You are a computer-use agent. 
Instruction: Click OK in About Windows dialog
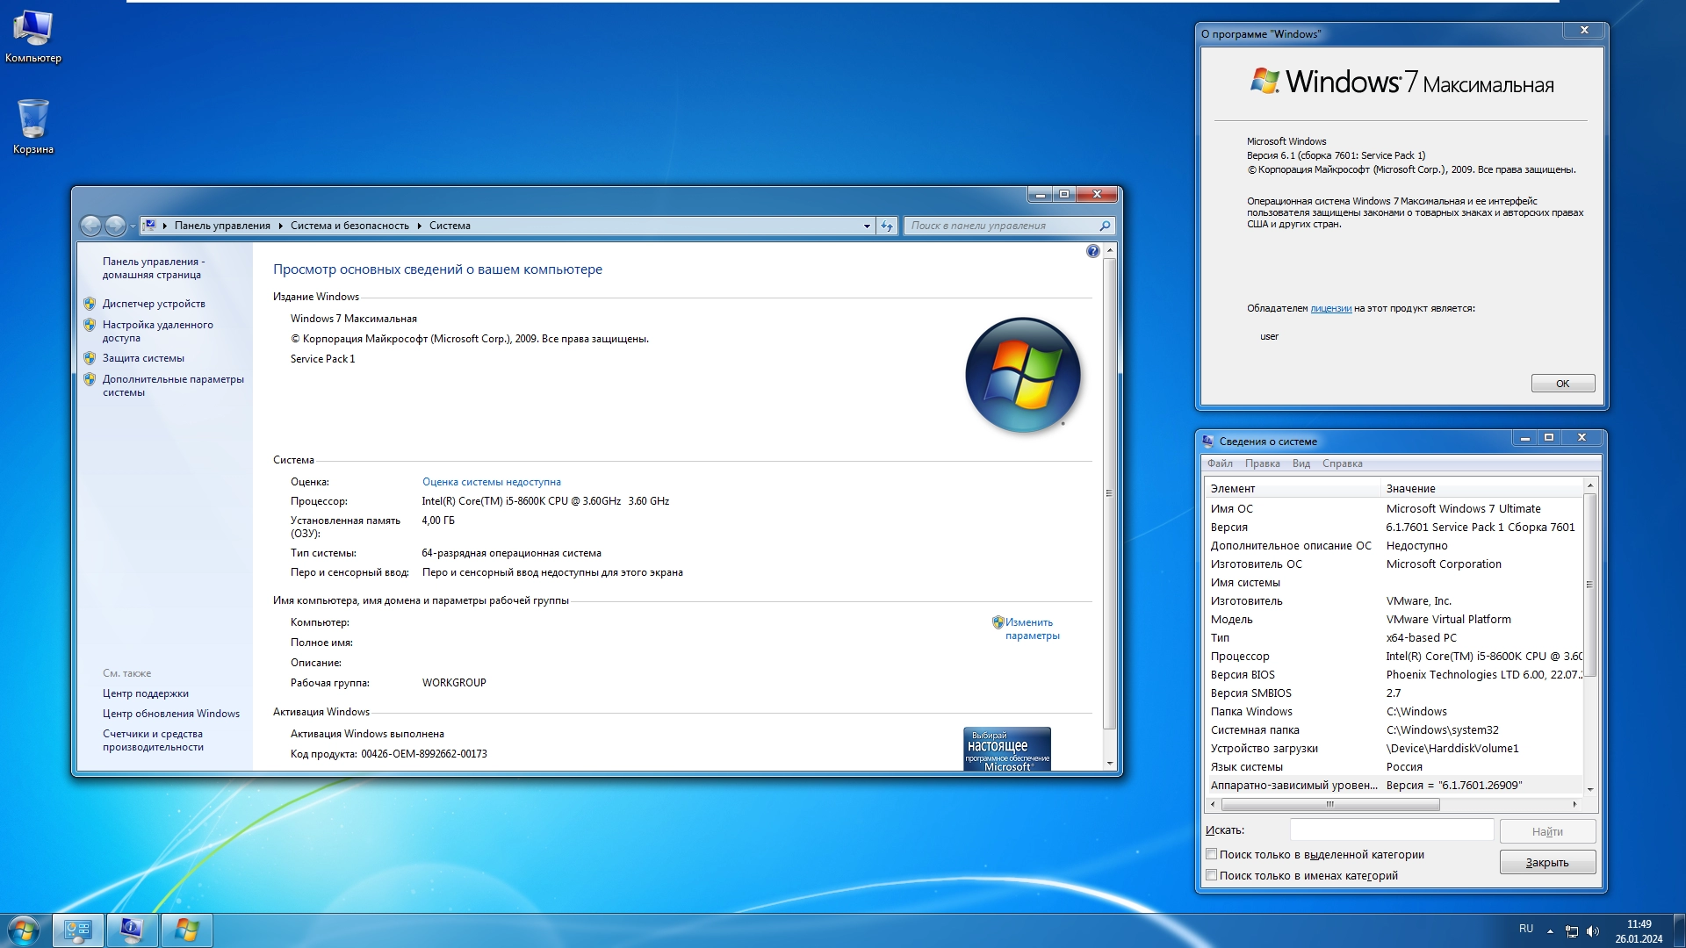1562,384
